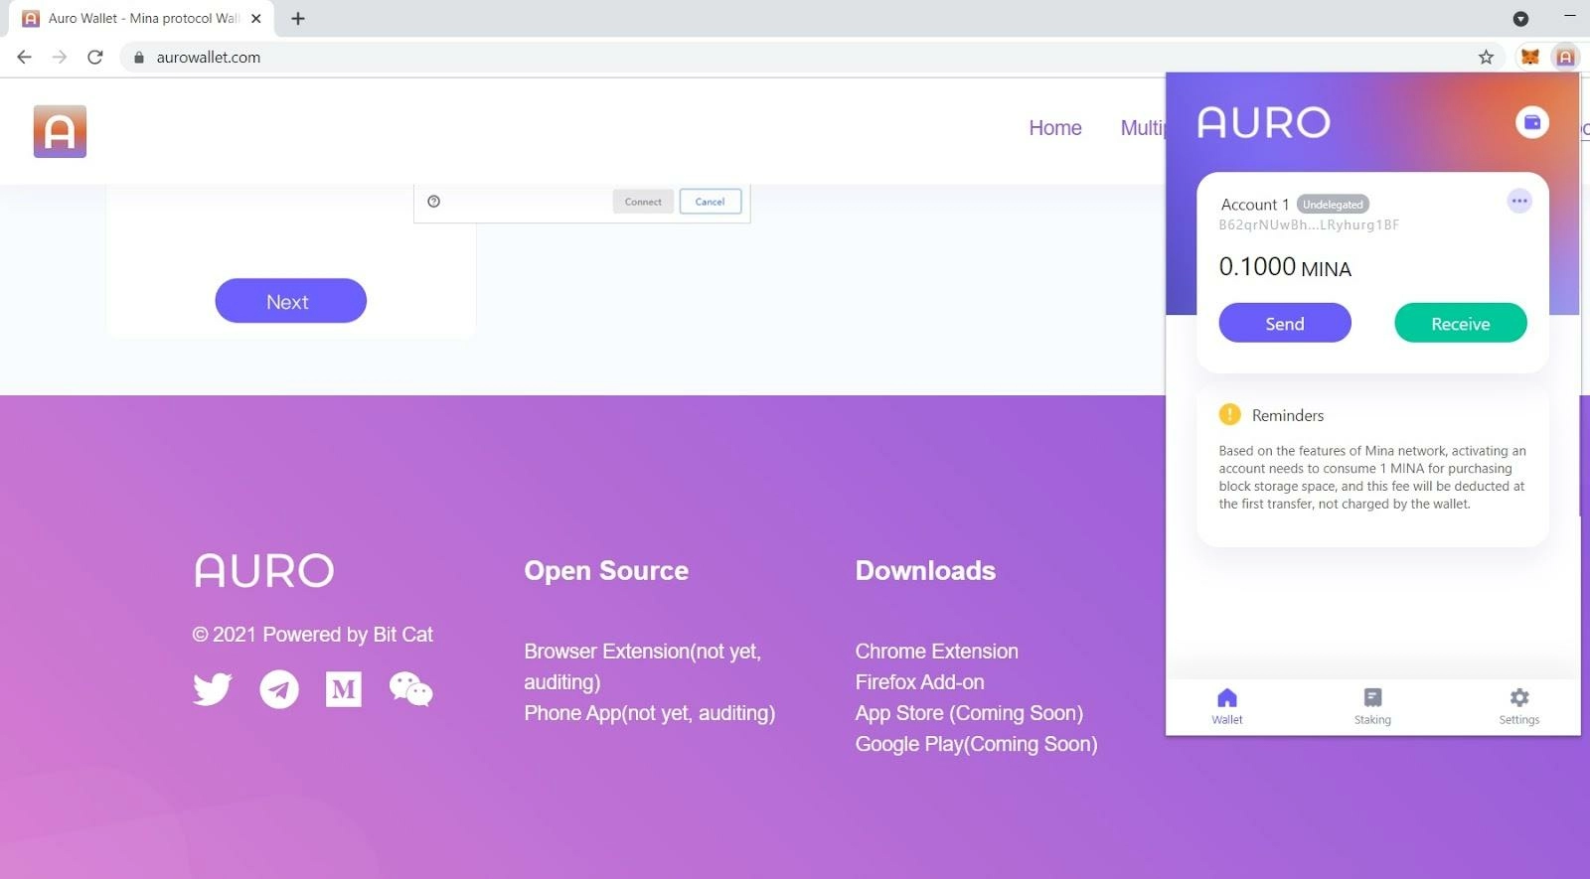Click the Reminders warning icon
1590x879 pixels.
(x=1229, y=414)
